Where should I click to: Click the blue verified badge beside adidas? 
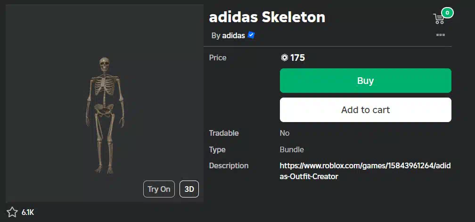[x=251, y=35]
